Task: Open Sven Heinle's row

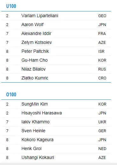Action: (56, 131)
